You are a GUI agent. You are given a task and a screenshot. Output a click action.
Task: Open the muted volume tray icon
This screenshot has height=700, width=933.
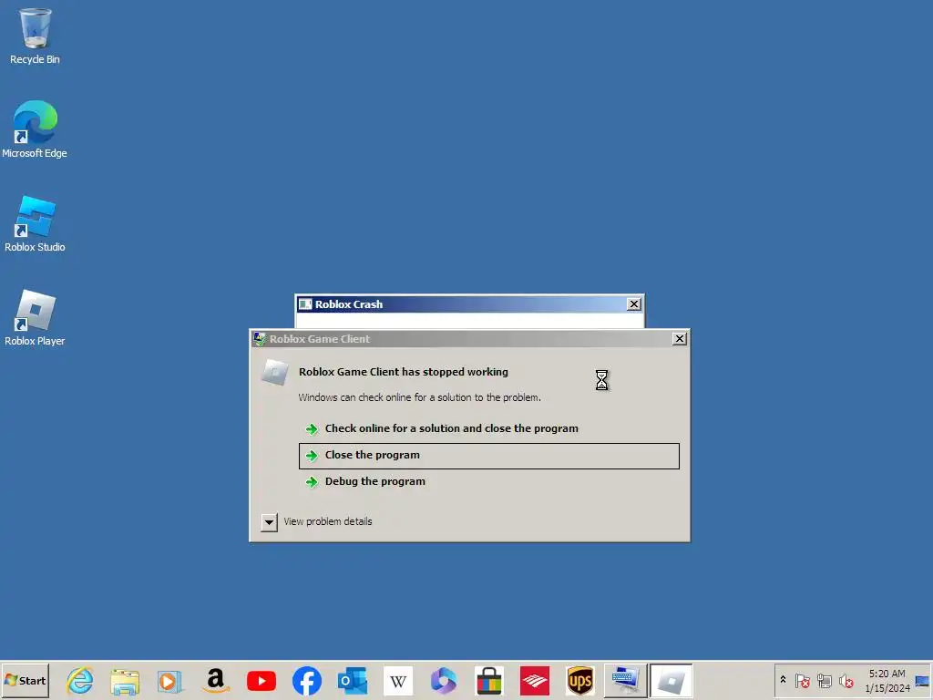(x=846, y=681)
